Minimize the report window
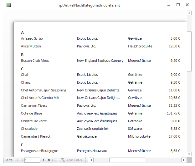This screenshot has width=195, height=166. point(169,5)
